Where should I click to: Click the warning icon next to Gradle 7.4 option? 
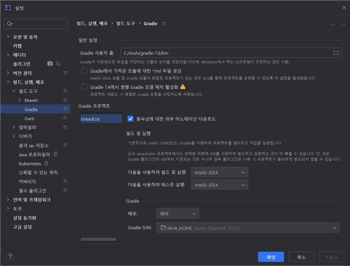(183, 87)
